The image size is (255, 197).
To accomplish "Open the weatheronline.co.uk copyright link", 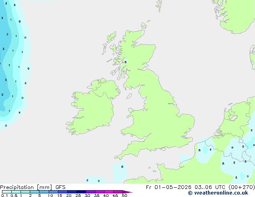I will [218, 193].
